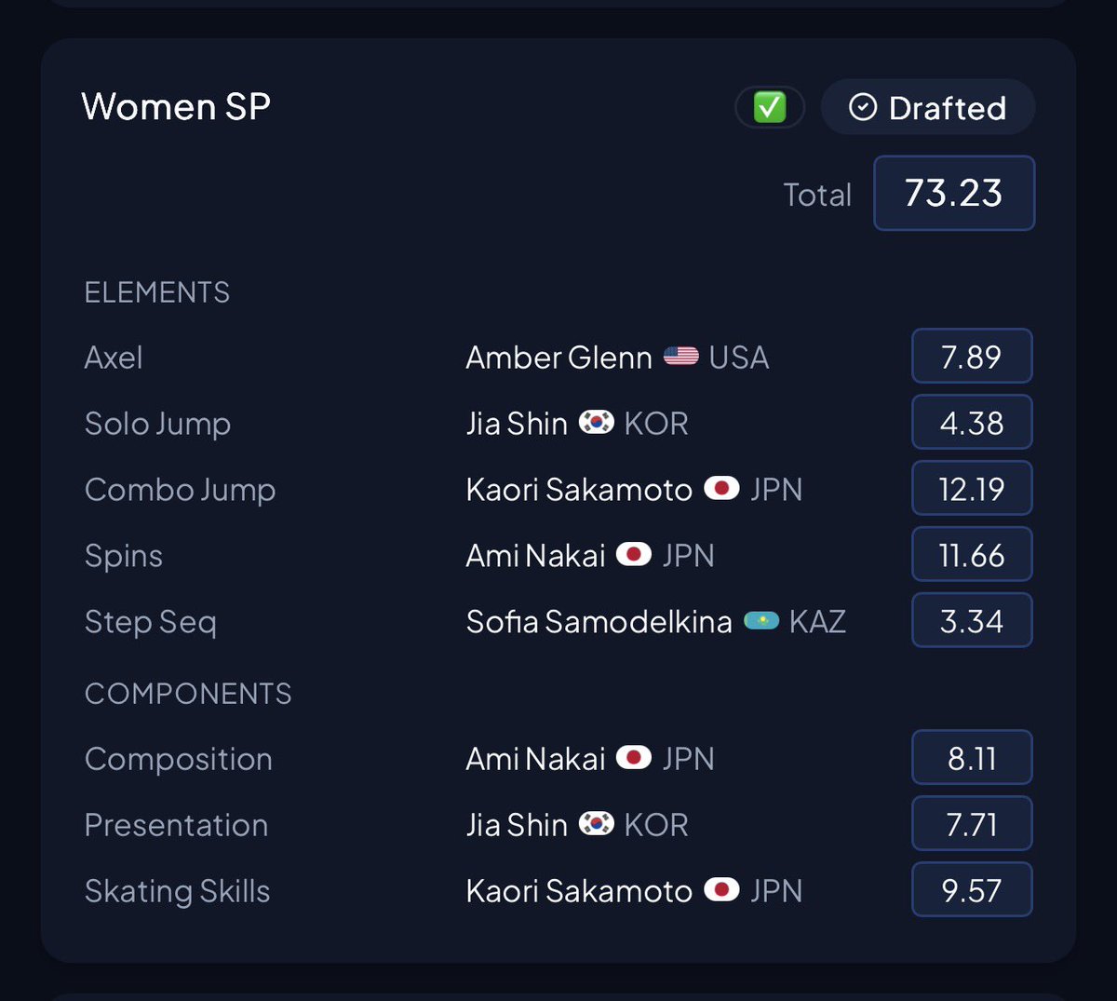Click the green checkmark icon badge
This screenshot has height=1001, width=1117.
tap(770, 107)
